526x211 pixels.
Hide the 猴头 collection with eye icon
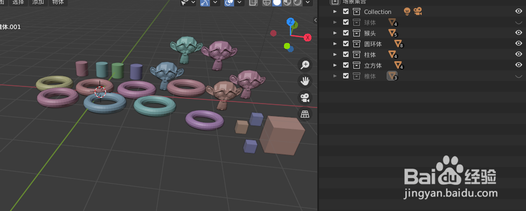(x=518, y=33)
